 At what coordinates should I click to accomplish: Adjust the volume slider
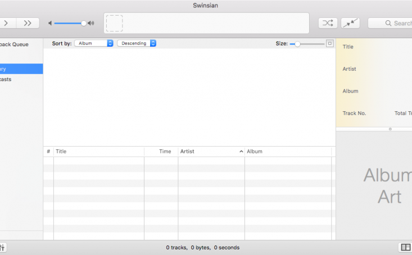(69, 24)
